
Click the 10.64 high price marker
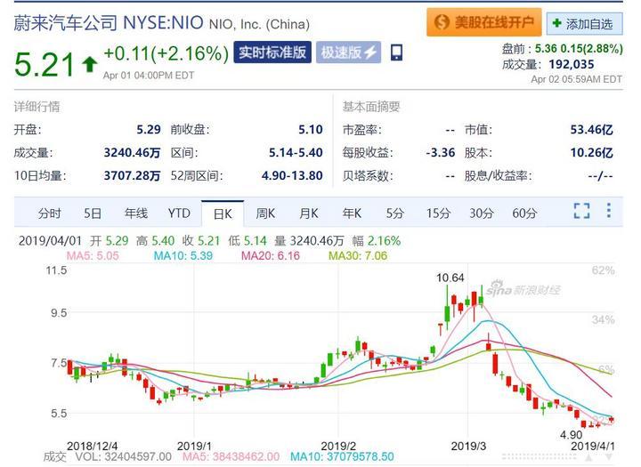(450, 278)
